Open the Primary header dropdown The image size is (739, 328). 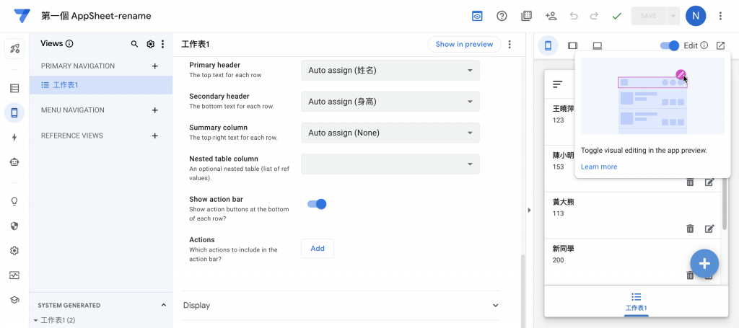coord(390,71)
